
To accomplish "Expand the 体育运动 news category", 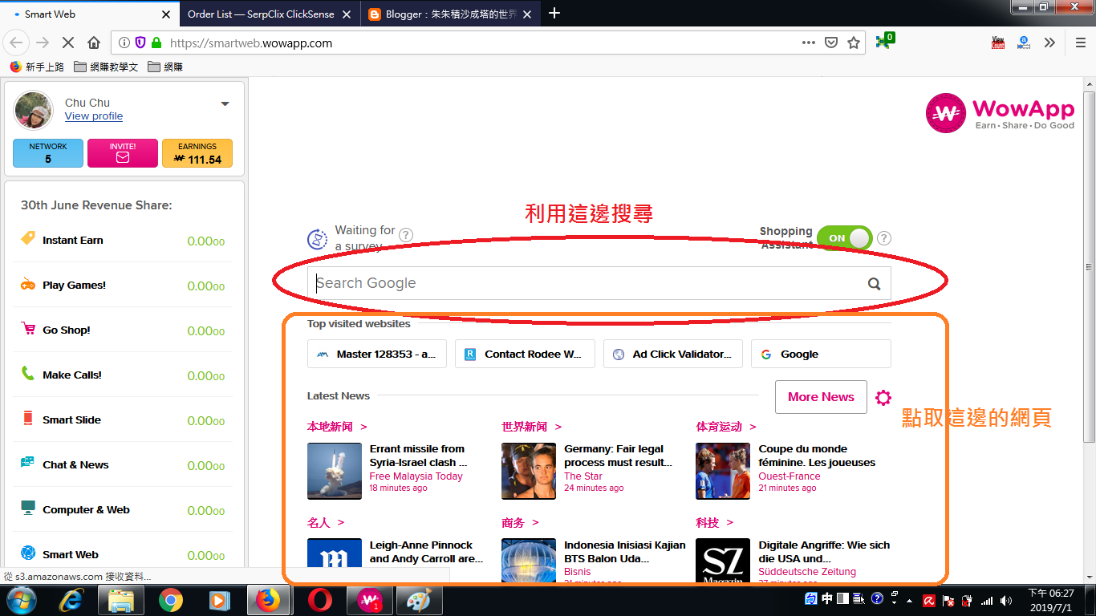I will pos(726,427).
